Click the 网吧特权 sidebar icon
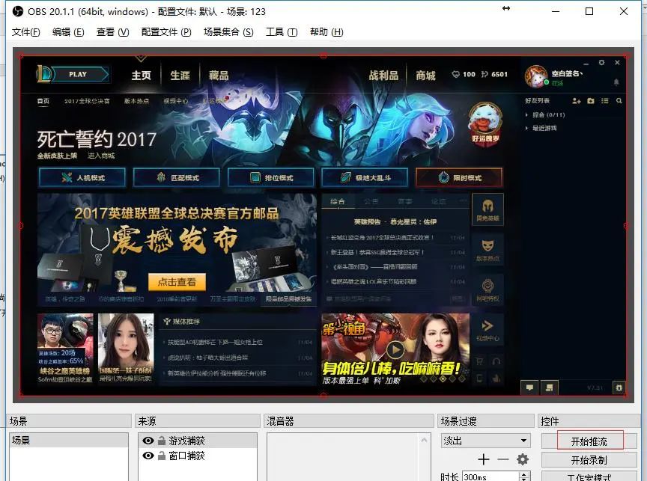Viewport: 647px width, 481px height. (487, 289)
